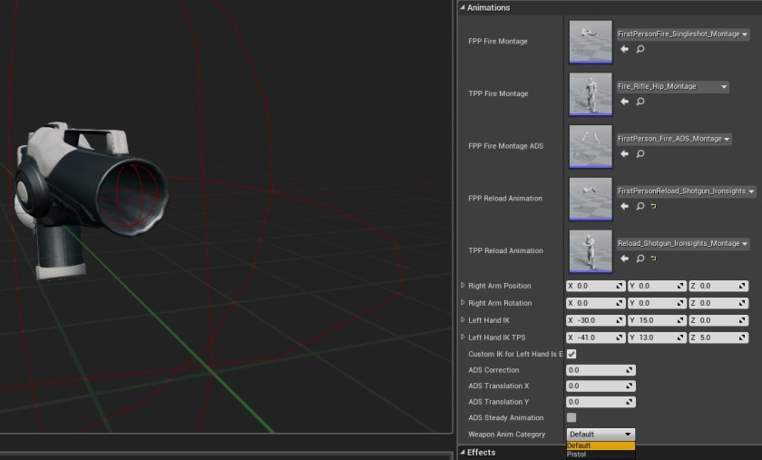762x460 pixels.
Task: Enable the ADS Steady Animation checkbox
Action: click(x=571, y=417)
